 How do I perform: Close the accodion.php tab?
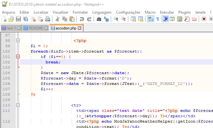click(x=79, y=28)
